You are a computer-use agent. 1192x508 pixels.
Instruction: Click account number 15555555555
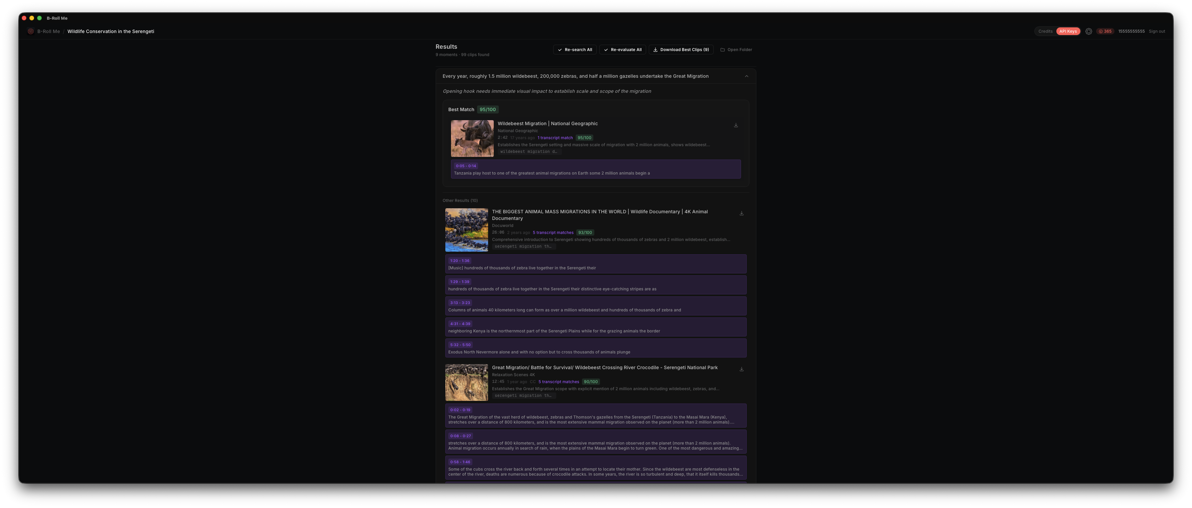pyautogui.click(x=1132, y=31)
